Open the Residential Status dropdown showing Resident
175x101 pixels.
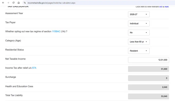tap(139, 51)
